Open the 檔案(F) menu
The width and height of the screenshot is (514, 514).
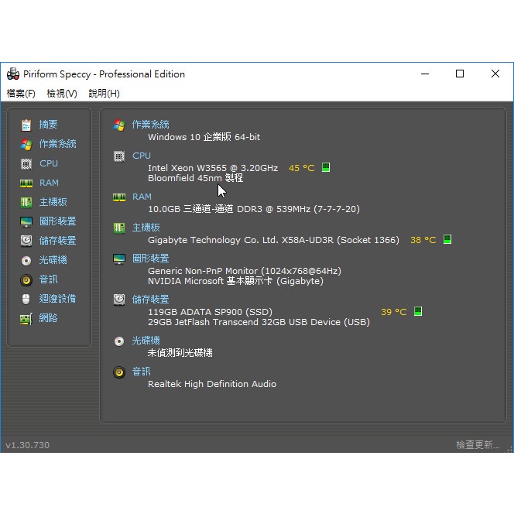[21, 94]
